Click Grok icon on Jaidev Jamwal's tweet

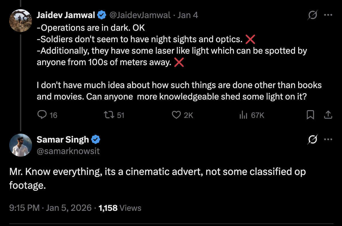click(x=312, y=15)
